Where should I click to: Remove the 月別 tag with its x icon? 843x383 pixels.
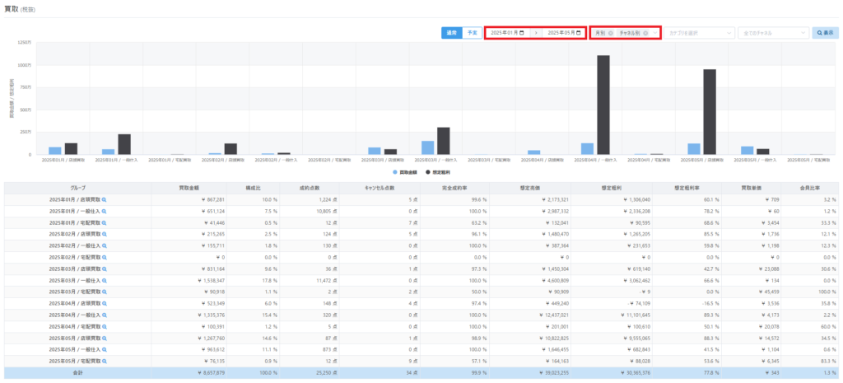(610, 33)
